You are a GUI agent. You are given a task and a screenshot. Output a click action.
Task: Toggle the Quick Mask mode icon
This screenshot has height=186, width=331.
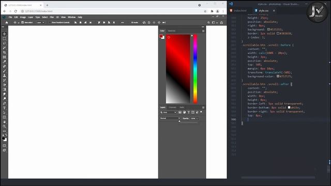pyautogui.click(x=4, y=146)
